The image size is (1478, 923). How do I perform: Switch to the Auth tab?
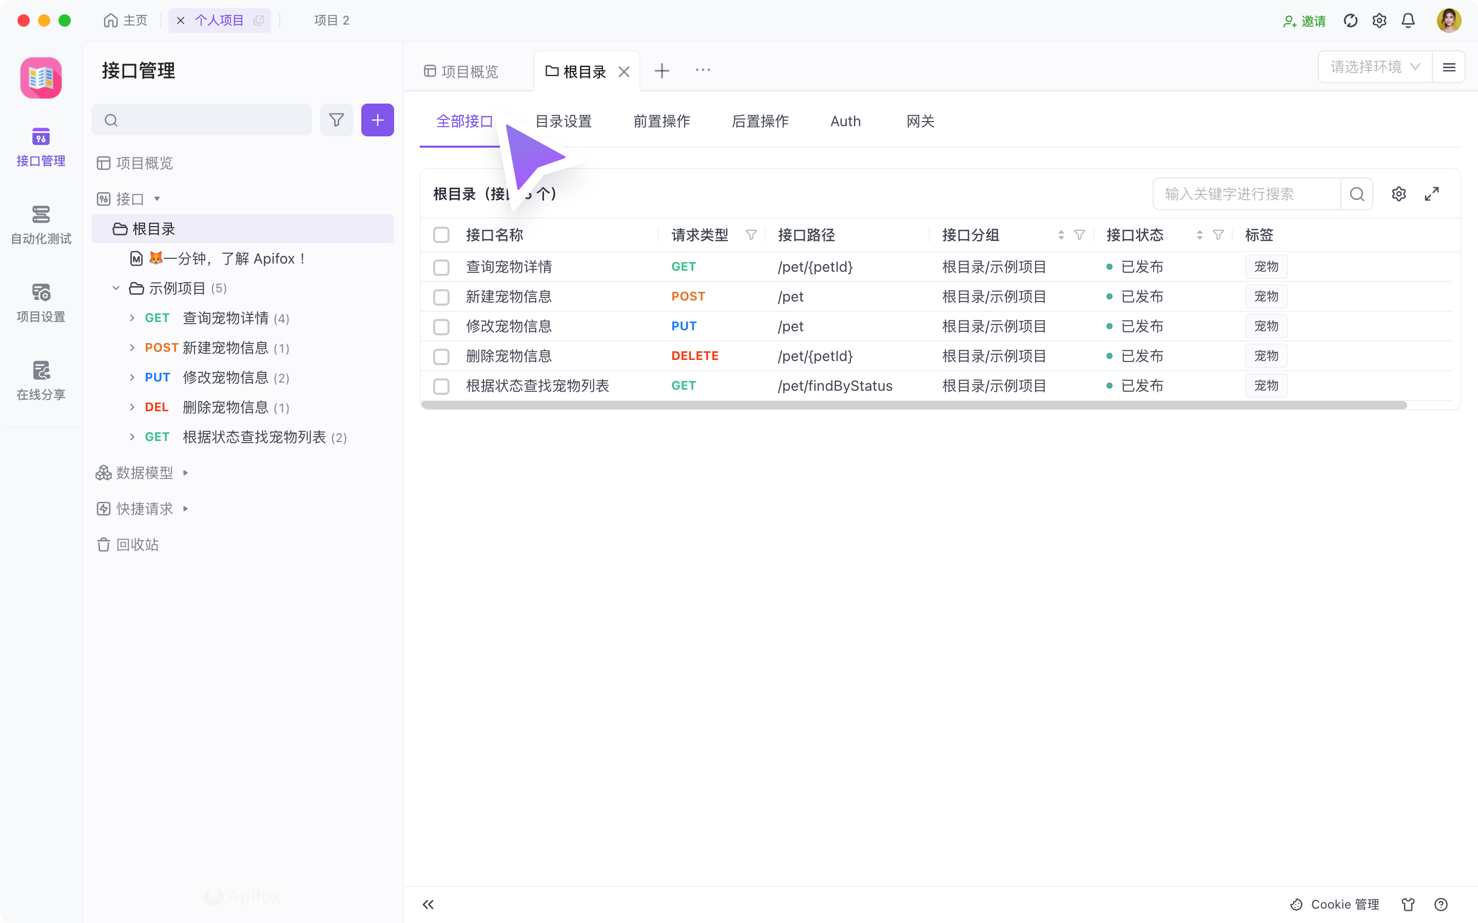tap(845, 121)
